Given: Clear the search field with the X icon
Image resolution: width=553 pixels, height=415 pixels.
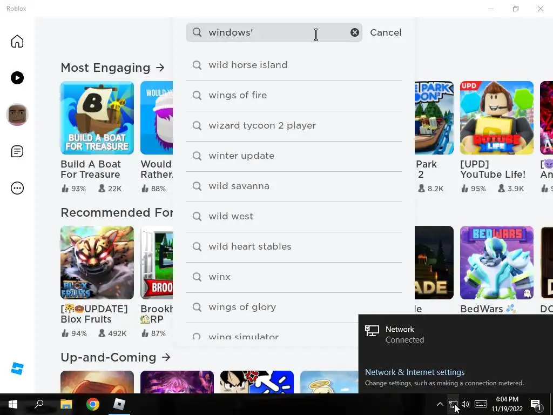Looking at the screenshot, I should click(354, 32).
